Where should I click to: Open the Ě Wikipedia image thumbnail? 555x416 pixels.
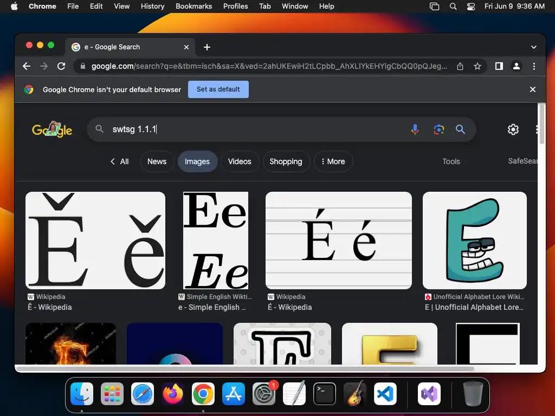tap(95, 240)
